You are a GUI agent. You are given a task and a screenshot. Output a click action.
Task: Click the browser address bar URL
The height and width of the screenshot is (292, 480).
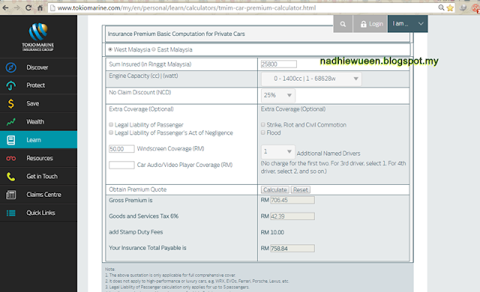[x=187, y=8]
